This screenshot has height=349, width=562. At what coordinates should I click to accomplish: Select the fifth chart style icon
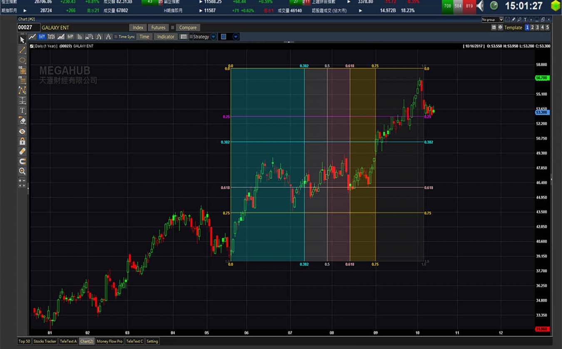(70, 37)
